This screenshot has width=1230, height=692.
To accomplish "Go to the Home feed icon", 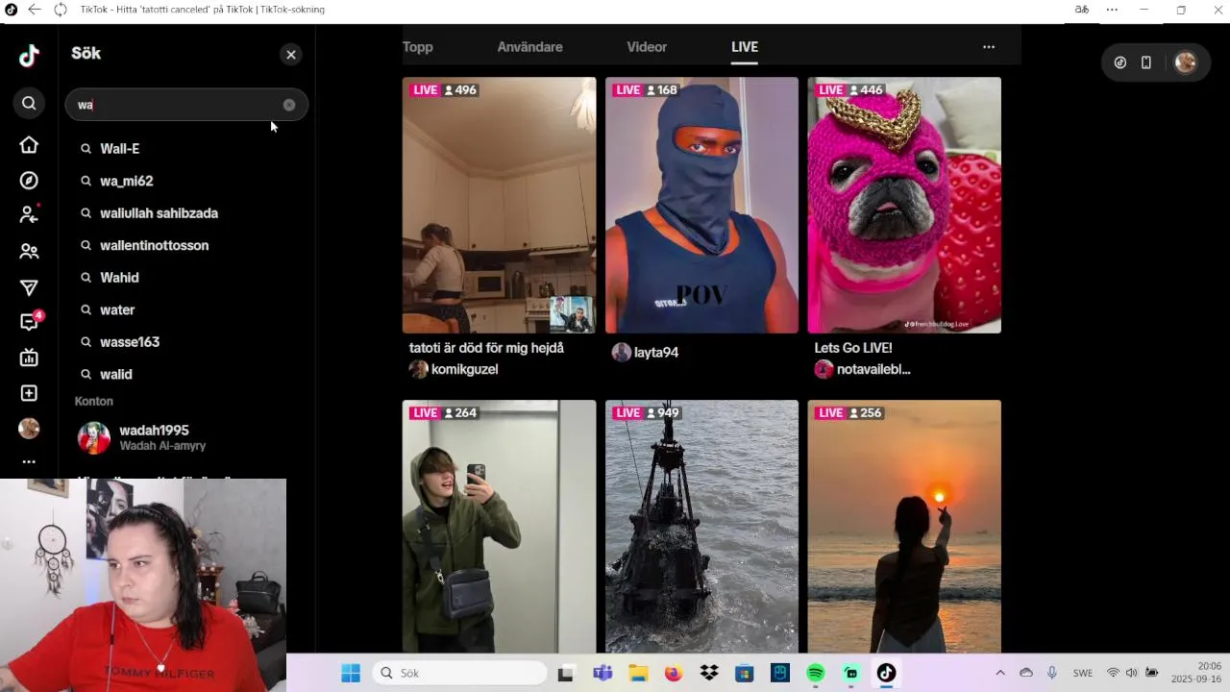I will [29, 144].
